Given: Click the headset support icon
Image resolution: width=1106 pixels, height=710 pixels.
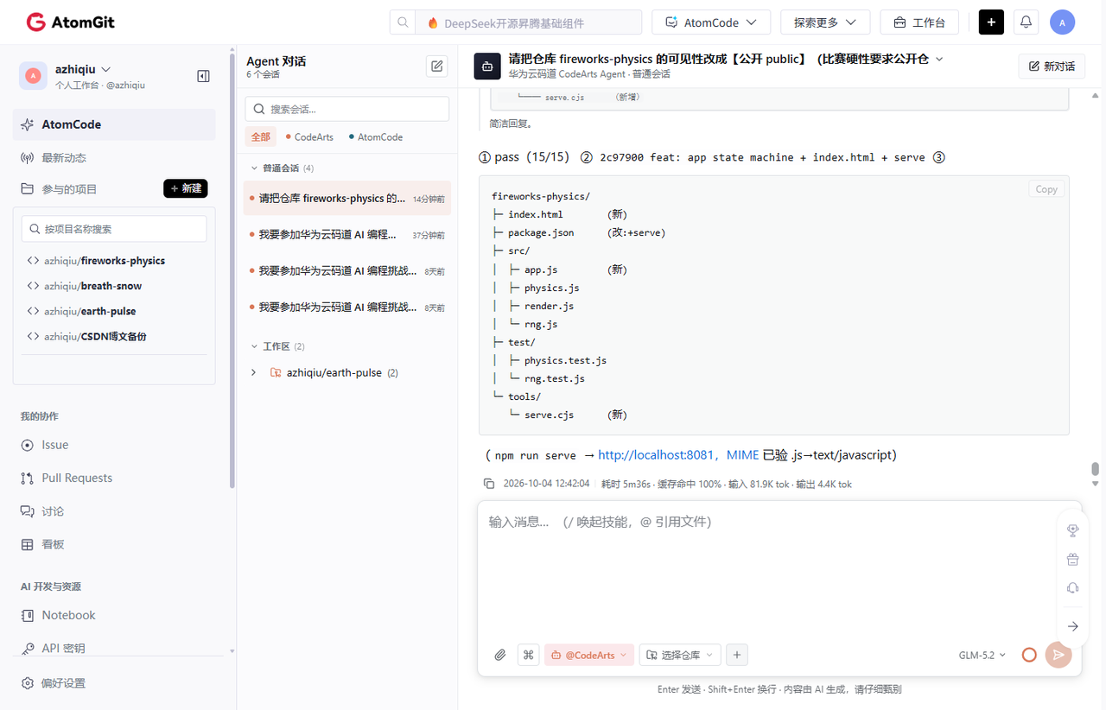Looking at the screenshot, I should pos(1073,587).
